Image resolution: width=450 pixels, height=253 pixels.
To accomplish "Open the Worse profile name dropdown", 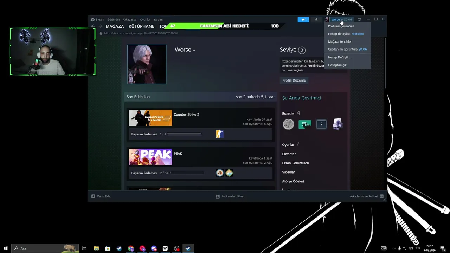I will pos(185,50).
